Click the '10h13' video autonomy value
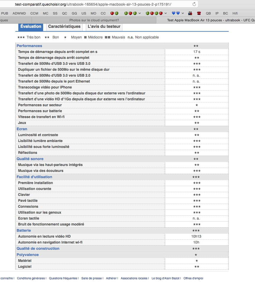Viewport: 255px width, 282px height. pyautogui.click(x=196, y=236)
